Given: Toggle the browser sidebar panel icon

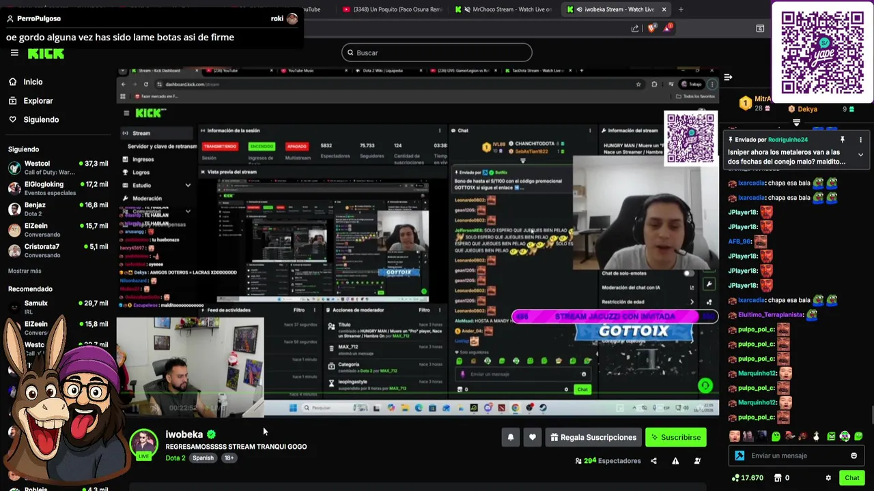Looking at the screenshot, I should 760,28.
